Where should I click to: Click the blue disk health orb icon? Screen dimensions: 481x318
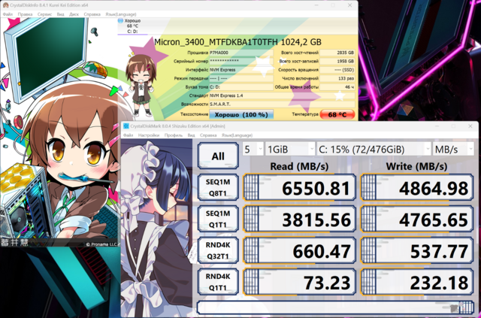[x=120, y=21]
